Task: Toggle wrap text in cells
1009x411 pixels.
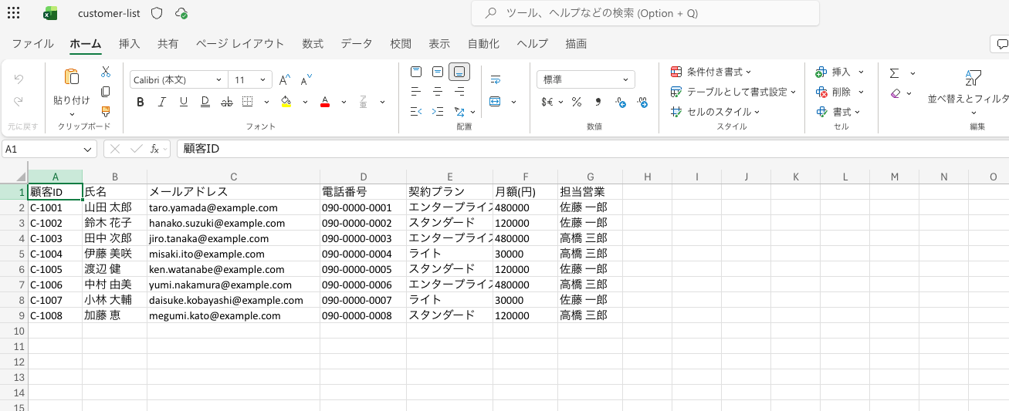Action: [x=496, y=79]
